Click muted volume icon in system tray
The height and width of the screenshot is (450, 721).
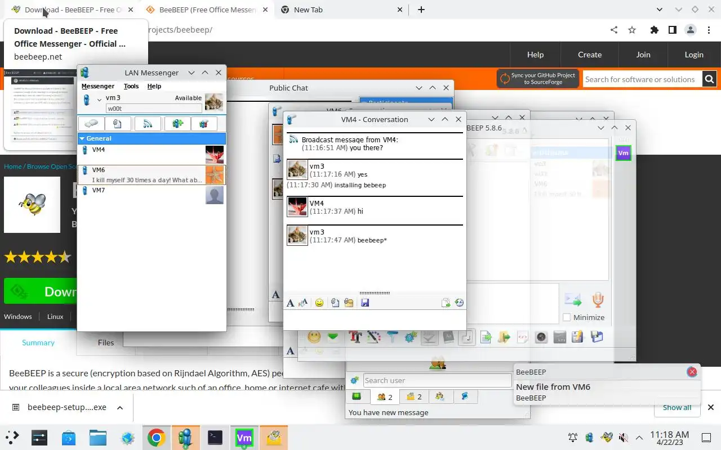[623, 438]
